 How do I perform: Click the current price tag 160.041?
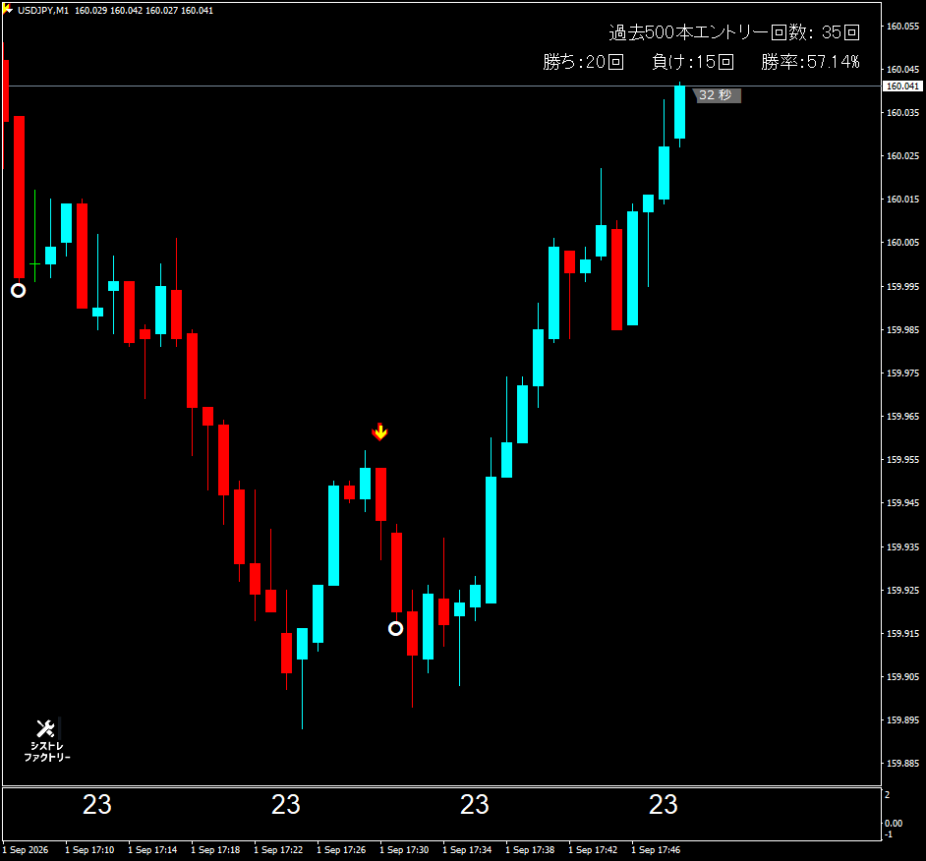coord(903,86)
